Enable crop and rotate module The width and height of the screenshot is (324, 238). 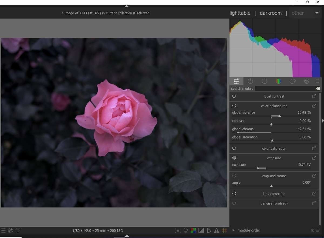[234, 176]
